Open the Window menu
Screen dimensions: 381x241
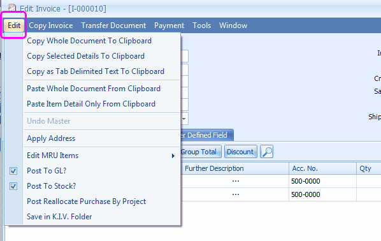pos(233,26)
